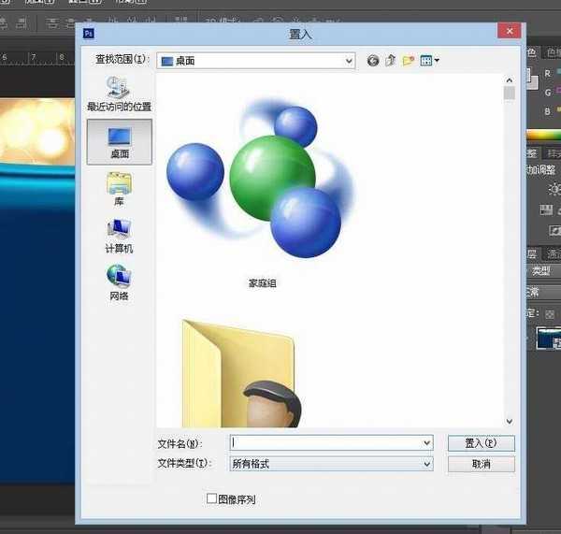561x534 pixels.
Task: Select 最近访问的位置 in sidebar
Action: (119, 95)
